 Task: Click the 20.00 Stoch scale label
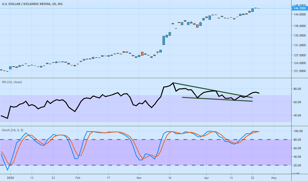[x=298, y=165]
